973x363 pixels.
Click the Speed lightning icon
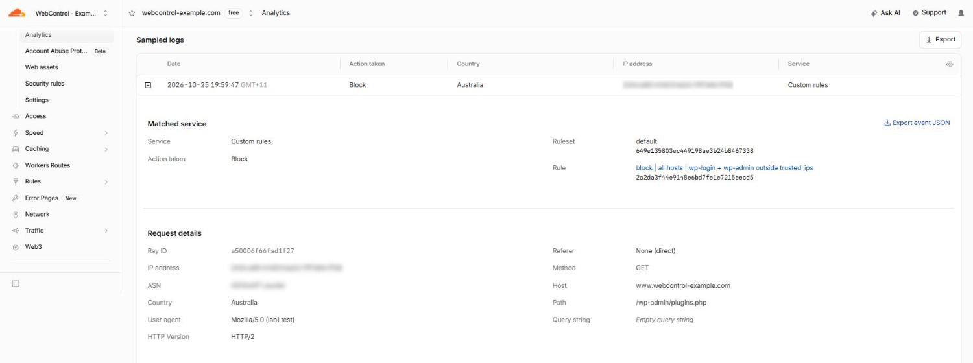(x=16, y=133)
